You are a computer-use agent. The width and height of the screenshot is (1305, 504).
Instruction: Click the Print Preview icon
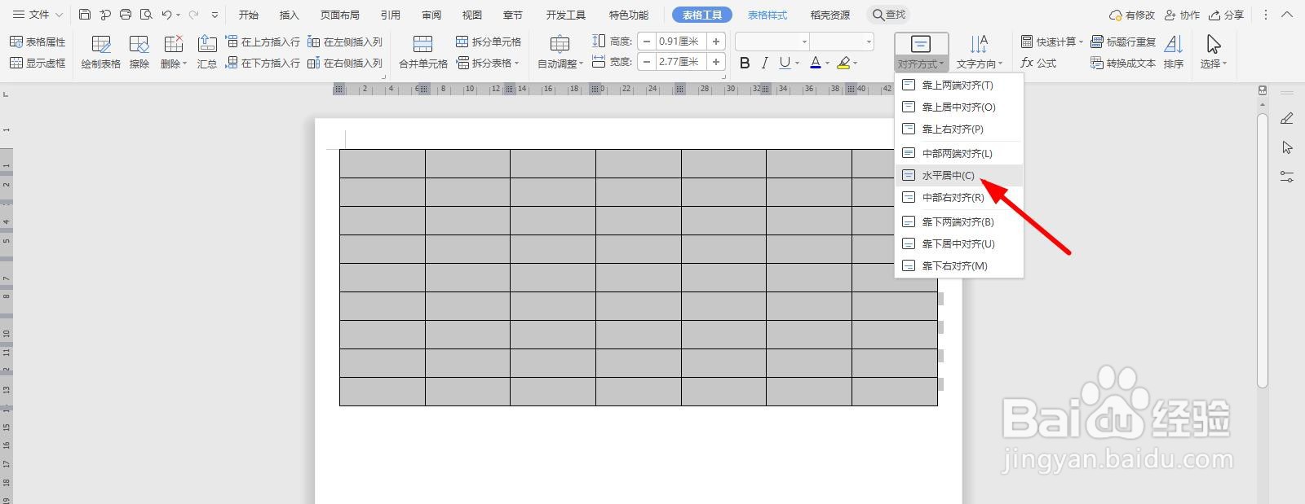[146, 15]
